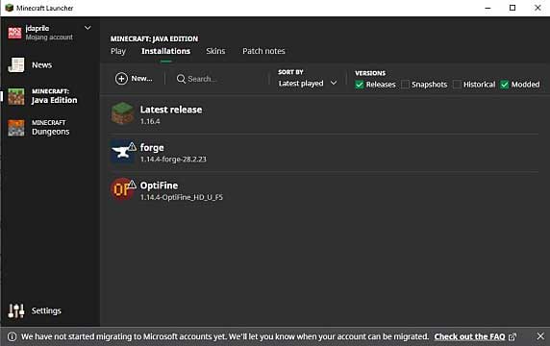Screen dimensions: 550x346
Task: Open Minecraft Dungeons game icon
Action: [16, 128]
